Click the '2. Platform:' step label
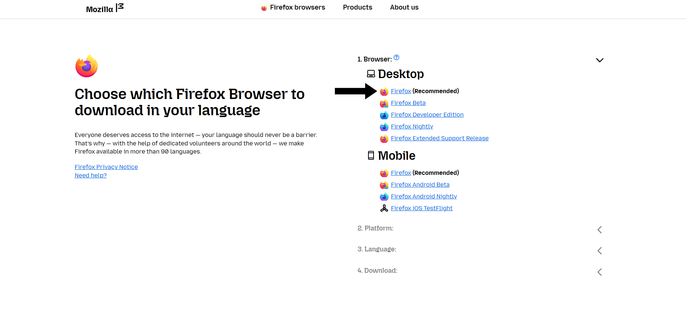The image size is (686, 335). coord(375,228)
